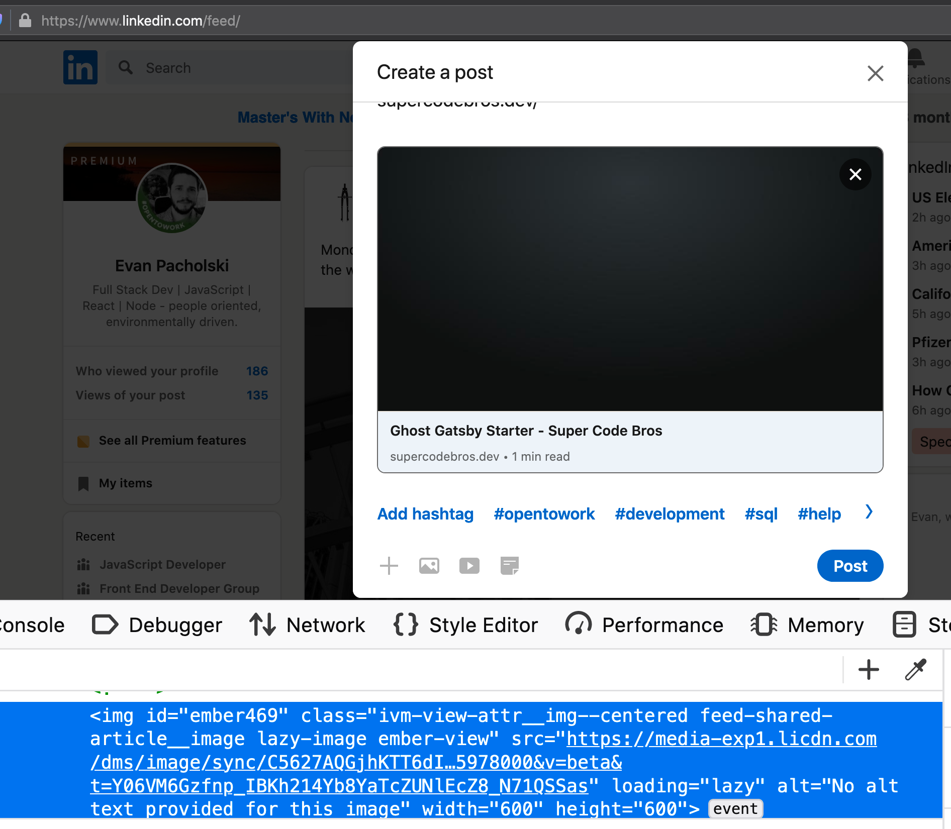Click the Ghost Gatsby Starter article title
This screenshot has height=829, width=951.
pyautogui.click(x=526, y=431)
